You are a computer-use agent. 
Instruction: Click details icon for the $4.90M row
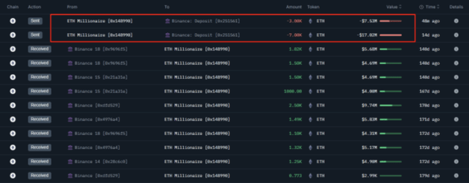coord(456,162)
